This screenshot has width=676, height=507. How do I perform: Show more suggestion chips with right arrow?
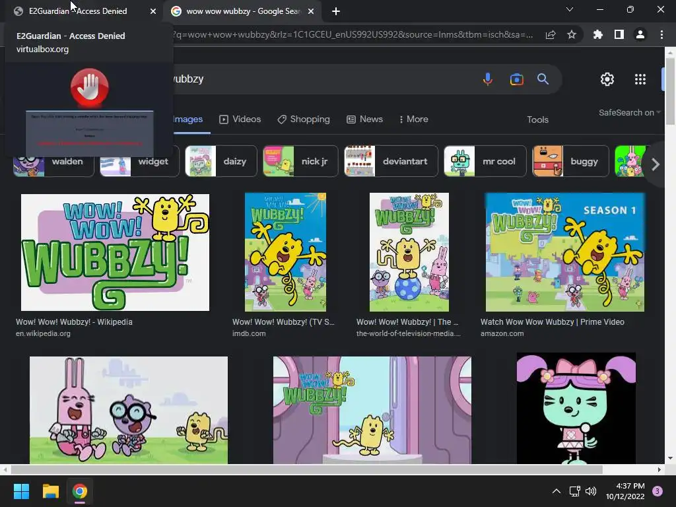tap(656, 164)
